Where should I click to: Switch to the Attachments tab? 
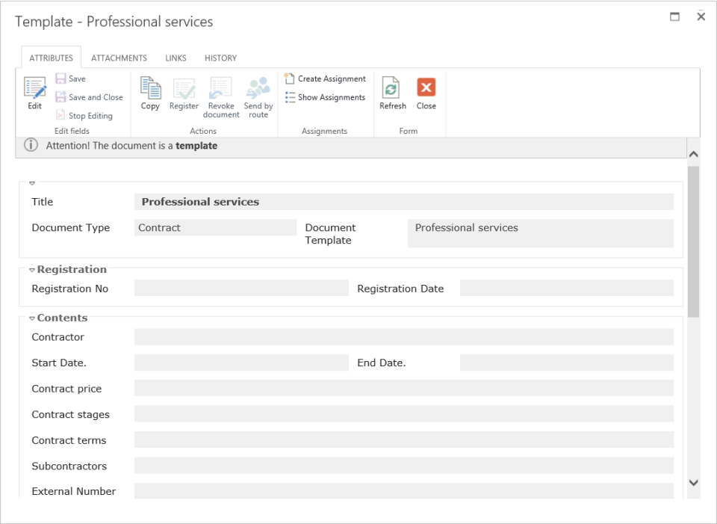click(x=119, y=58)
